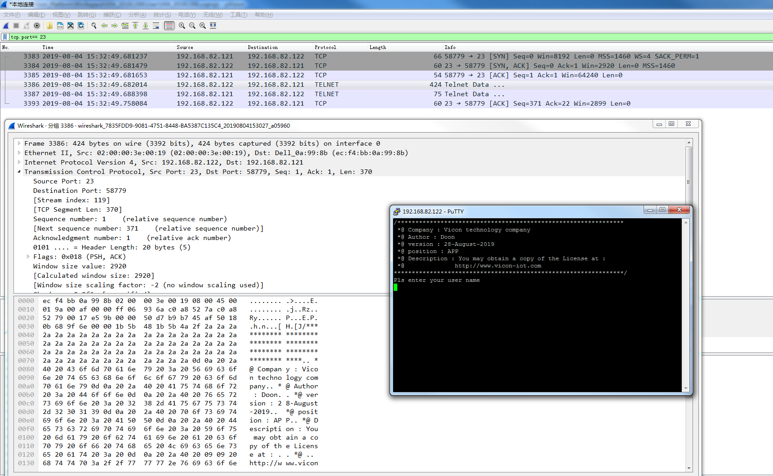Image resolution: width=773 pixels, height=476 pixels.
Task: Expand the Ethernet II details row
Action: pyautogui.click(x=19, y=153)
